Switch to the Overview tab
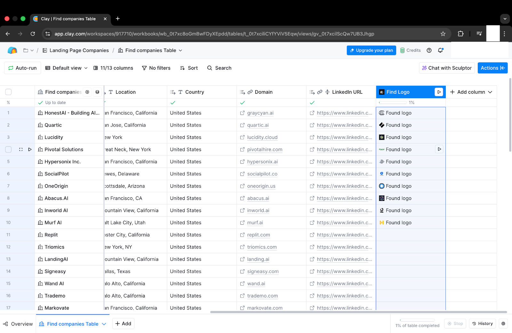This screenshot has height=333, width=512. [x=18, y=324]
